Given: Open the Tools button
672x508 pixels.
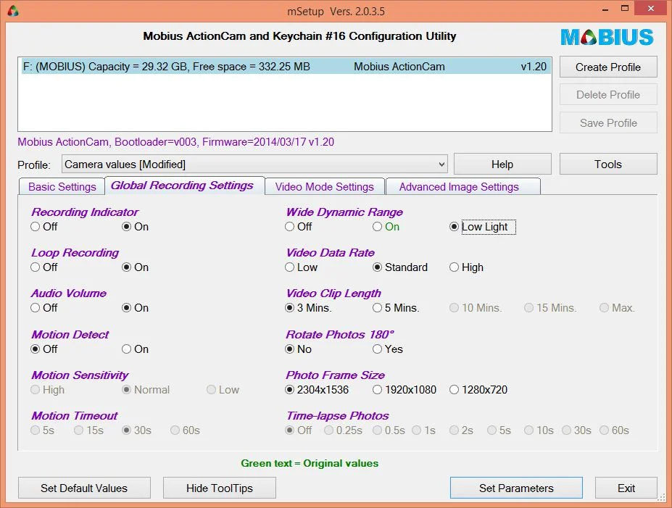Looking at the screenshot, I should pyautogui.click(x=608, y=165).
